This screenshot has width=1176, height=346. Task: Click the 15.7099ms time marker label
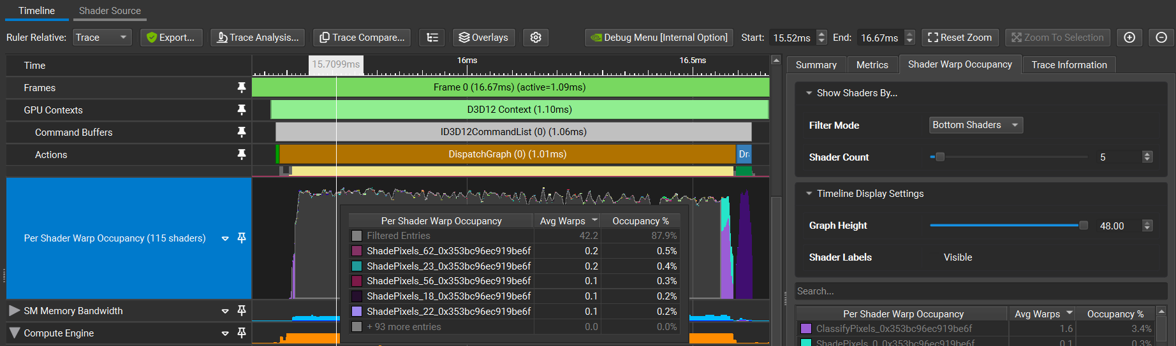point(336,64)
